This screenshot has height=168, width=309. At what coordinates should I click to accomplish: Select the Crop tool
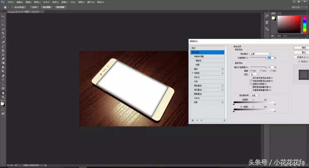click(x=3, y=34)
